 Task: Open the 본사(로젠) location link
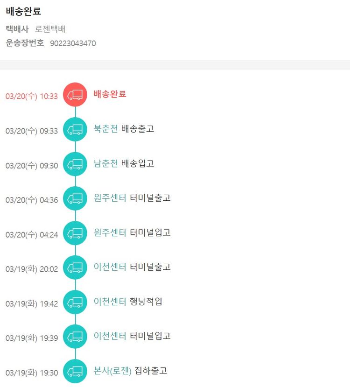(112, 371)
